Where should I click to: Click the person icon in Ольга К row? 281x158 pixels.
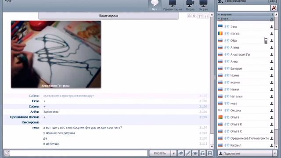tap(272, 124)
